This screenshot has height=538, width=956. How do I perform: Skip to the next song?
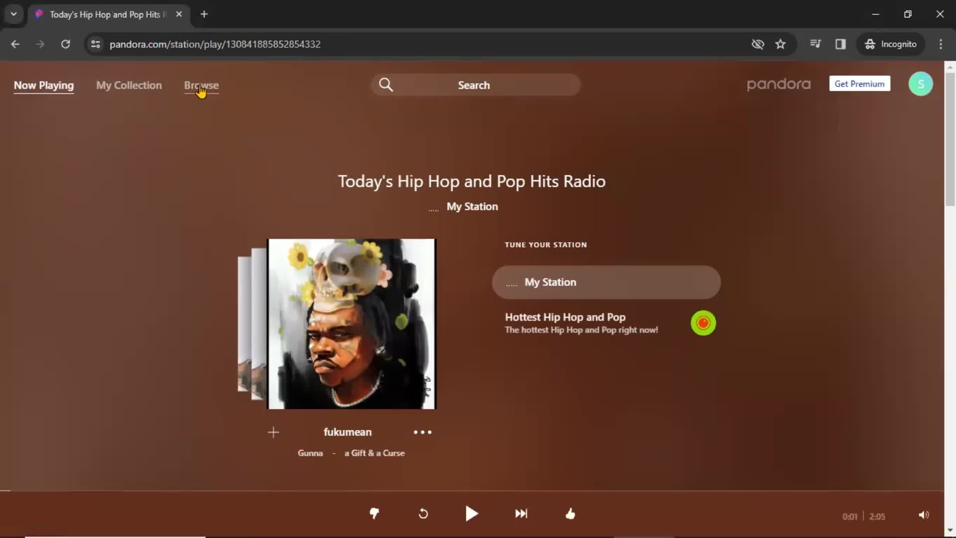point(521,514)
